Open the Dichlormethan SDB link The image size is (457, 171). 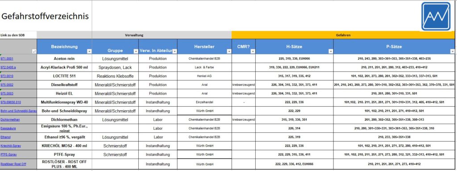click(10, 119)
